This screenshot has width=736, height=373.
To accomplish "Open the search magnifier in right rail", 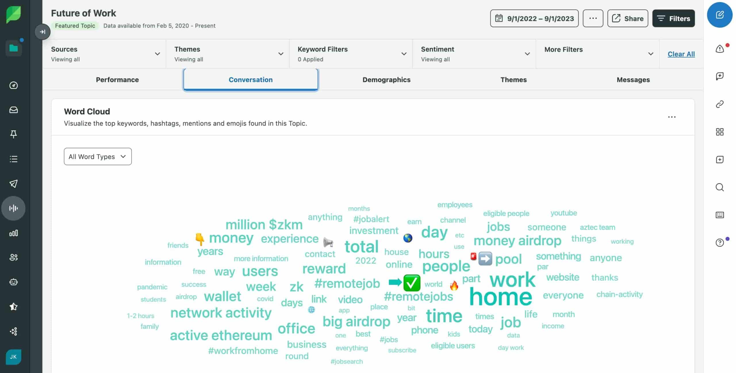I will [720, 187].
